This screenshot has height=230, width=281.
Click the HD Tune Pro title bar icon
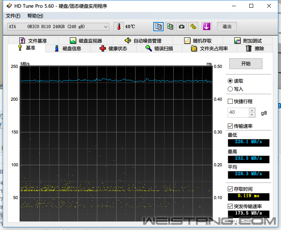click(9, 6)
